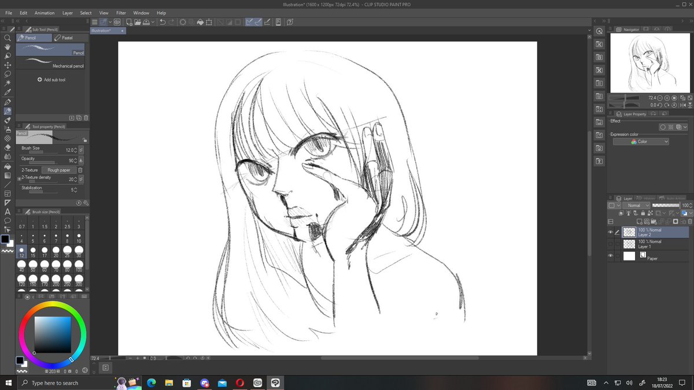Select the Gradient tool

click(x=8, y=175)
